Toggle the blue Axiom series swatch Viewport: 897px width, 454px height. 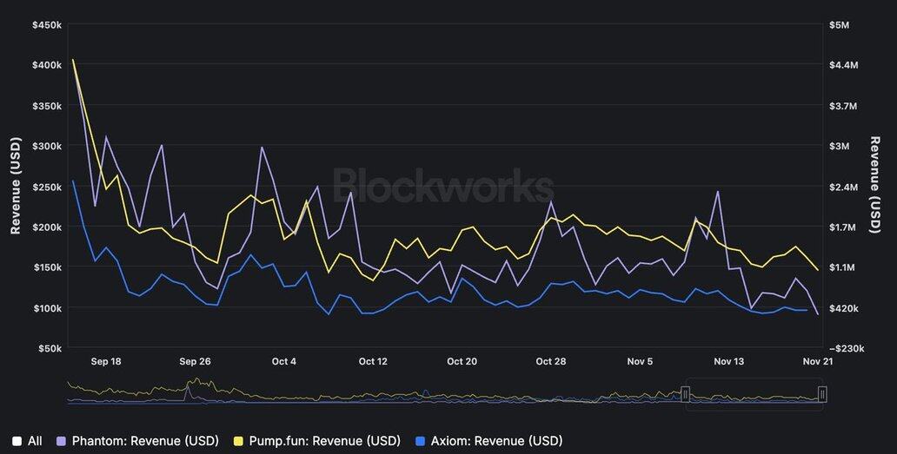tap(420, 441)
